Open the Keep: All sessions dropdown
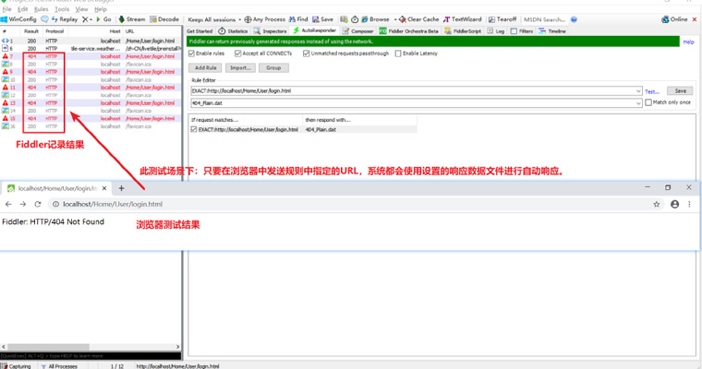The image size is (702, 369). pyautogui.click(x=214, y=19)
